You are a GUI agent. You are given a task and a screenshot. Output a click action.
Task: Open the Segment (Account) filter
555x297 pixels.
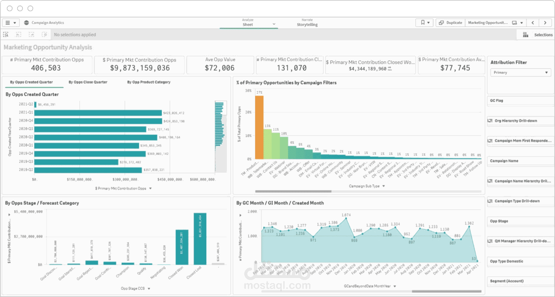click(x=520, y=281)
